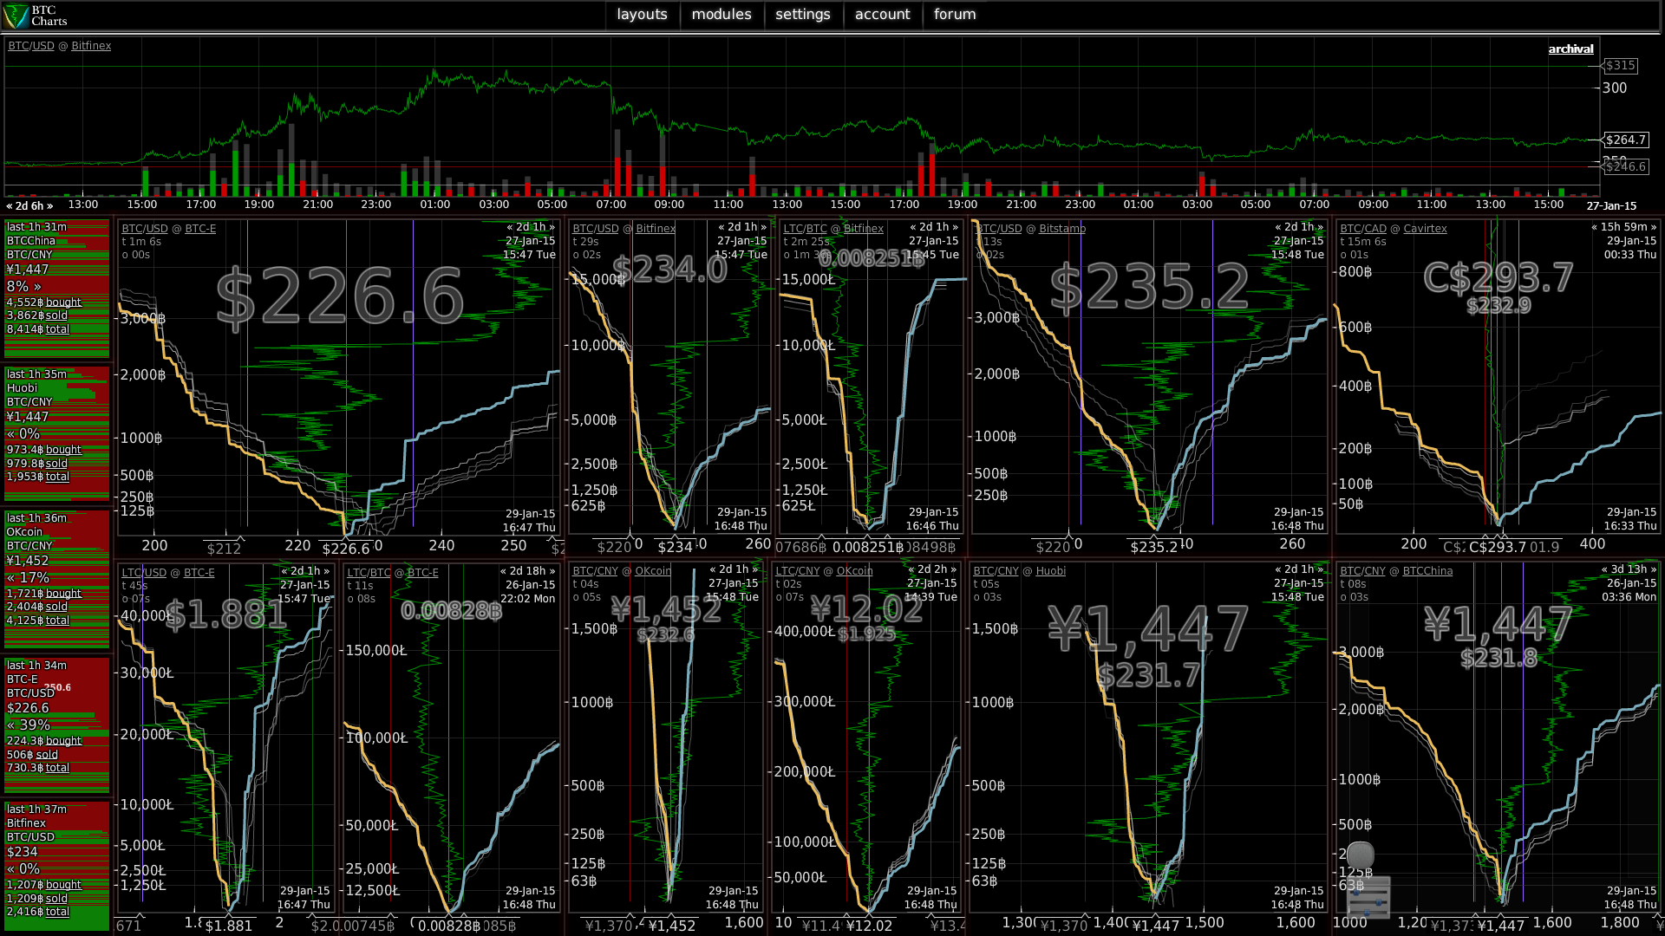Screen dimensions: 1665x936
Task: Click the Bitfinex link in the top chart header
Action: (91, 46)
